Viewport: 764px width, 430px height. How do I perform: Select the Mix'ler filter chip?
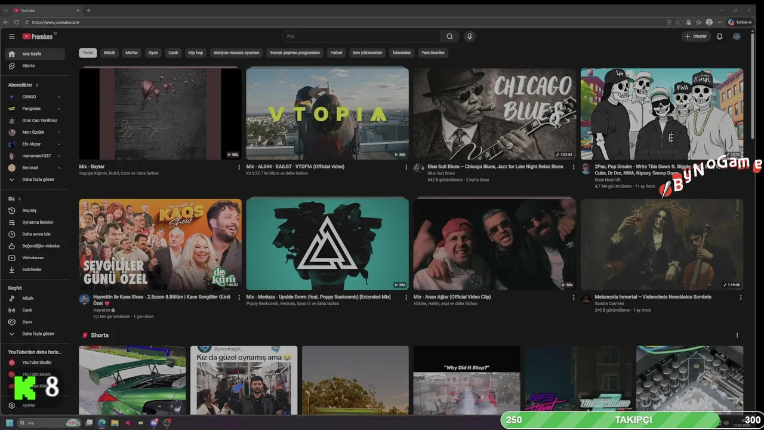pyautogui.click(x=131, y=53)
